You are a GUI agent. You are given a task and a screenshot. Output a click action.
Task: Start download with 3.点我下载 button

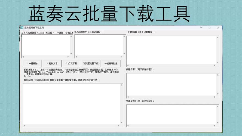pos(71,63)
